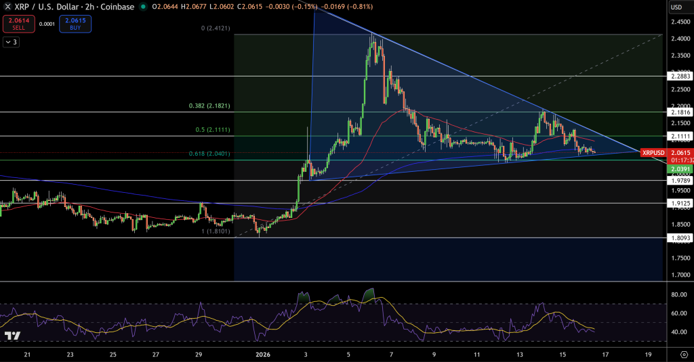Click the 0.0001 spread value

pos(47,24)
